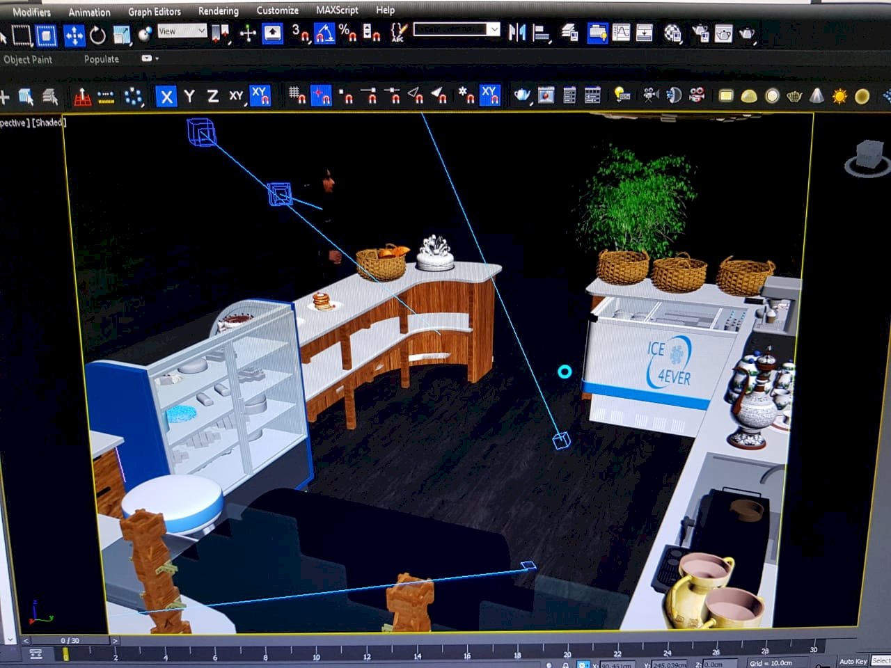Click the Mirror tool icon
The height and width of the screenshot is (668, 891).
click(517, 33)
